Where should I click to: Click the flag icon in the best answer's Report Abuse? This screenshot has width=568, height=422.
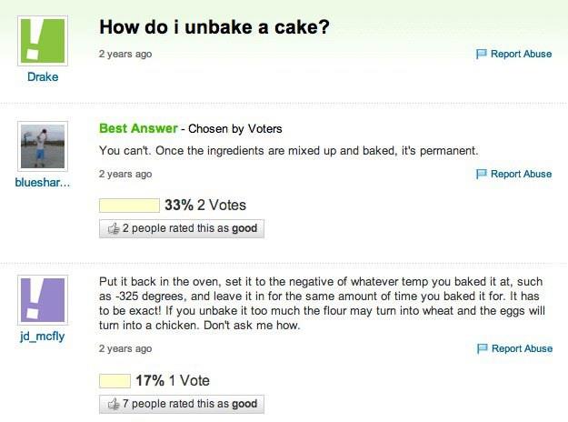pos(481,174)
